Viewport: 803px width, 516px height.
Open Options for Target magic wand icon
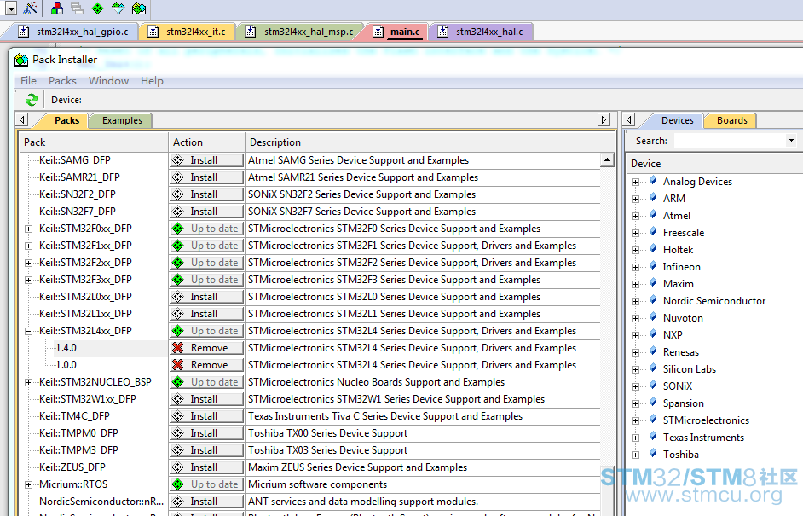30,8
